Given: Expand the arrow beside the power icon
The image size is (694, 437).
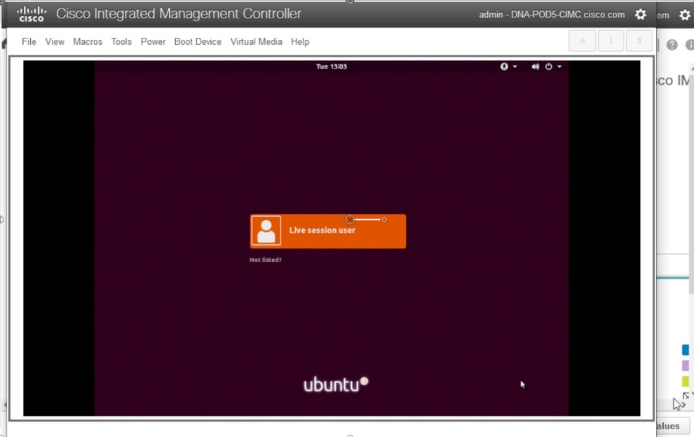Looking at the screenshot, I should 559,67.
